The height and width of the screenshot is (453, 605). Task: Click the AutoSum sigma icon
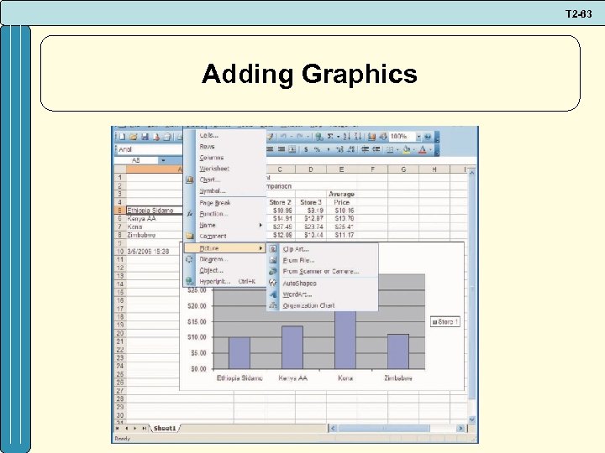[x=330, y=137]
